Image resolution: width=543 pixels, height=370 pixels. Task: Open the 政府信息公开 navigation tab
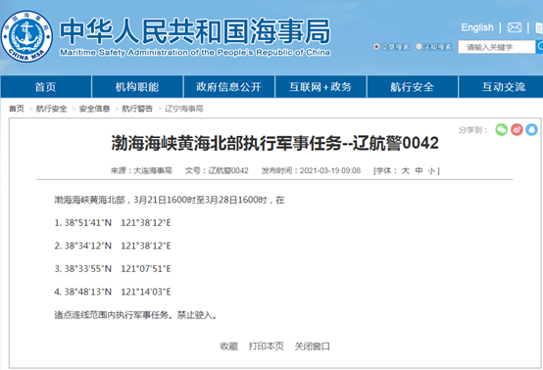tap(229, 87)
